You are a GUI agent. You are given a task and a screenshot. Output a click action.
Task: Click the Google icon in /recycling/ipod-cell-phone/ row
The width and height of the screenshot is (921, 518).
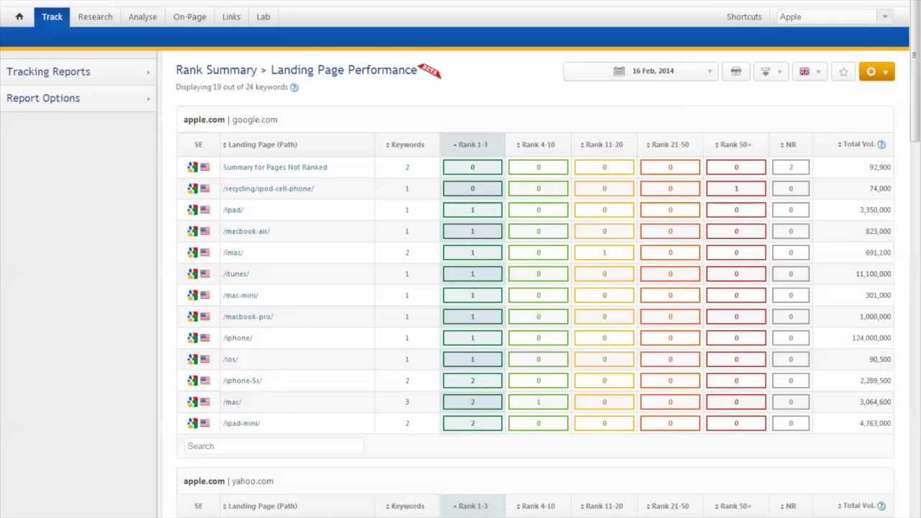(192, 188)
